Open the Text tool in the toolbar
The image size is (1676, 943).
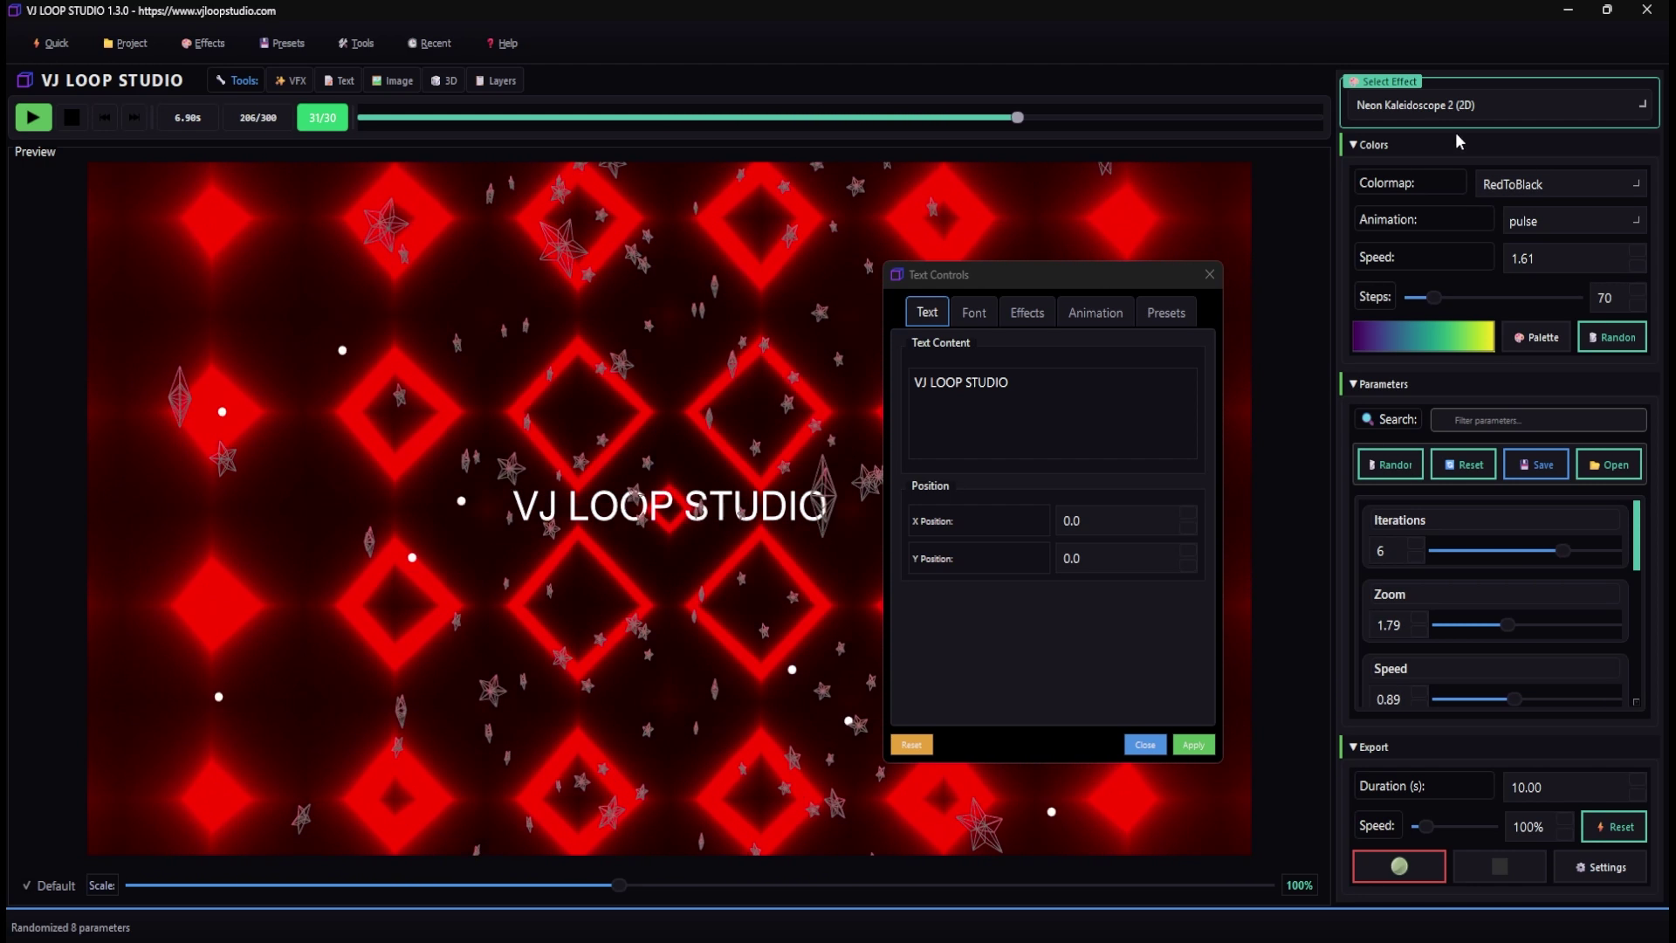(339, 79)
